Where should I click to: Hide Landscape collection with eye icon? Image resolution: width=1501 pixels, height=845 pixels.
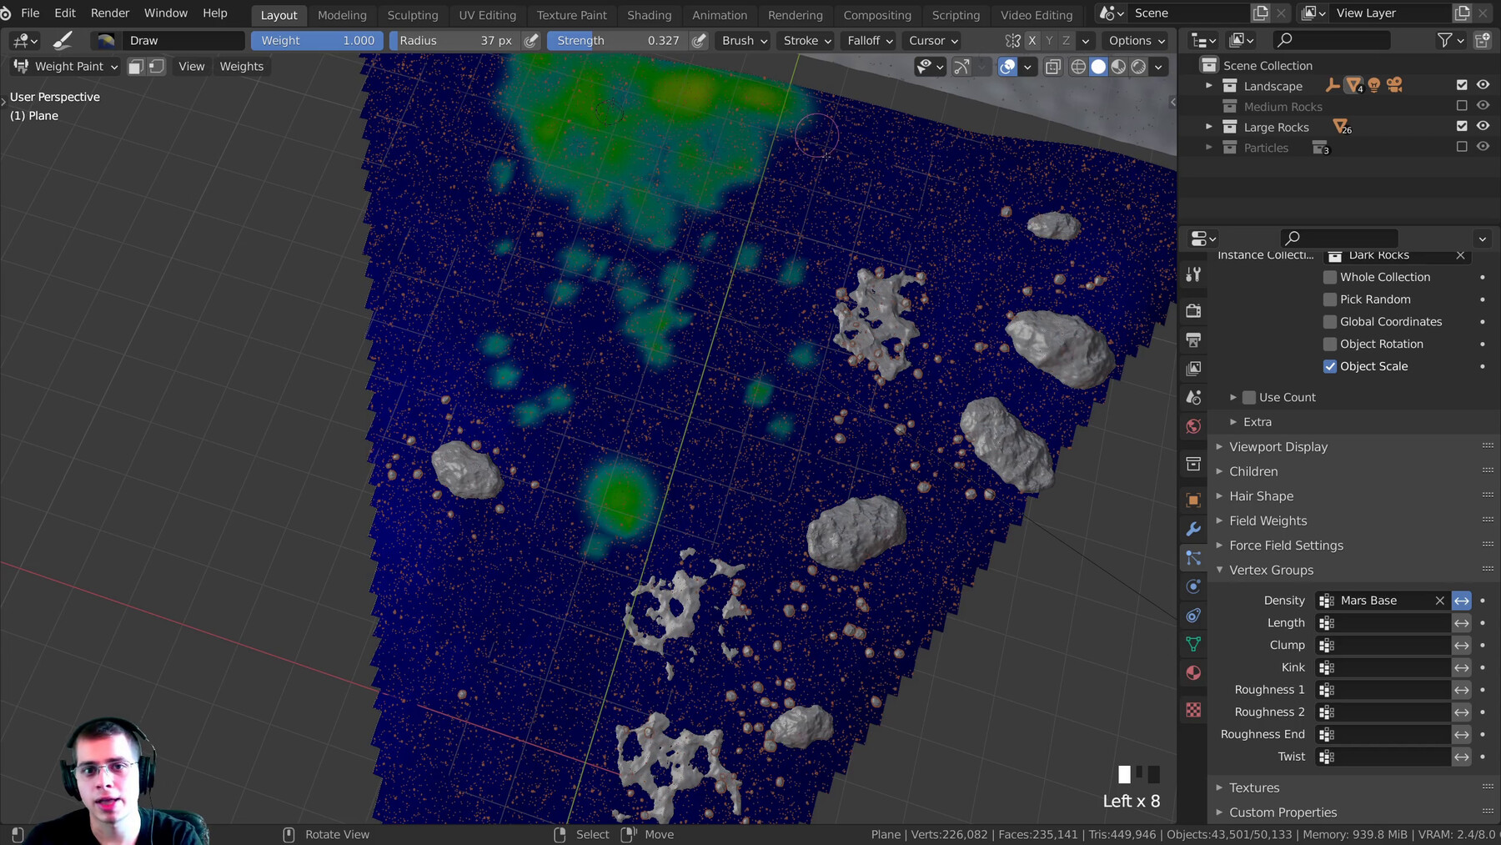[x=1483, y=85]
